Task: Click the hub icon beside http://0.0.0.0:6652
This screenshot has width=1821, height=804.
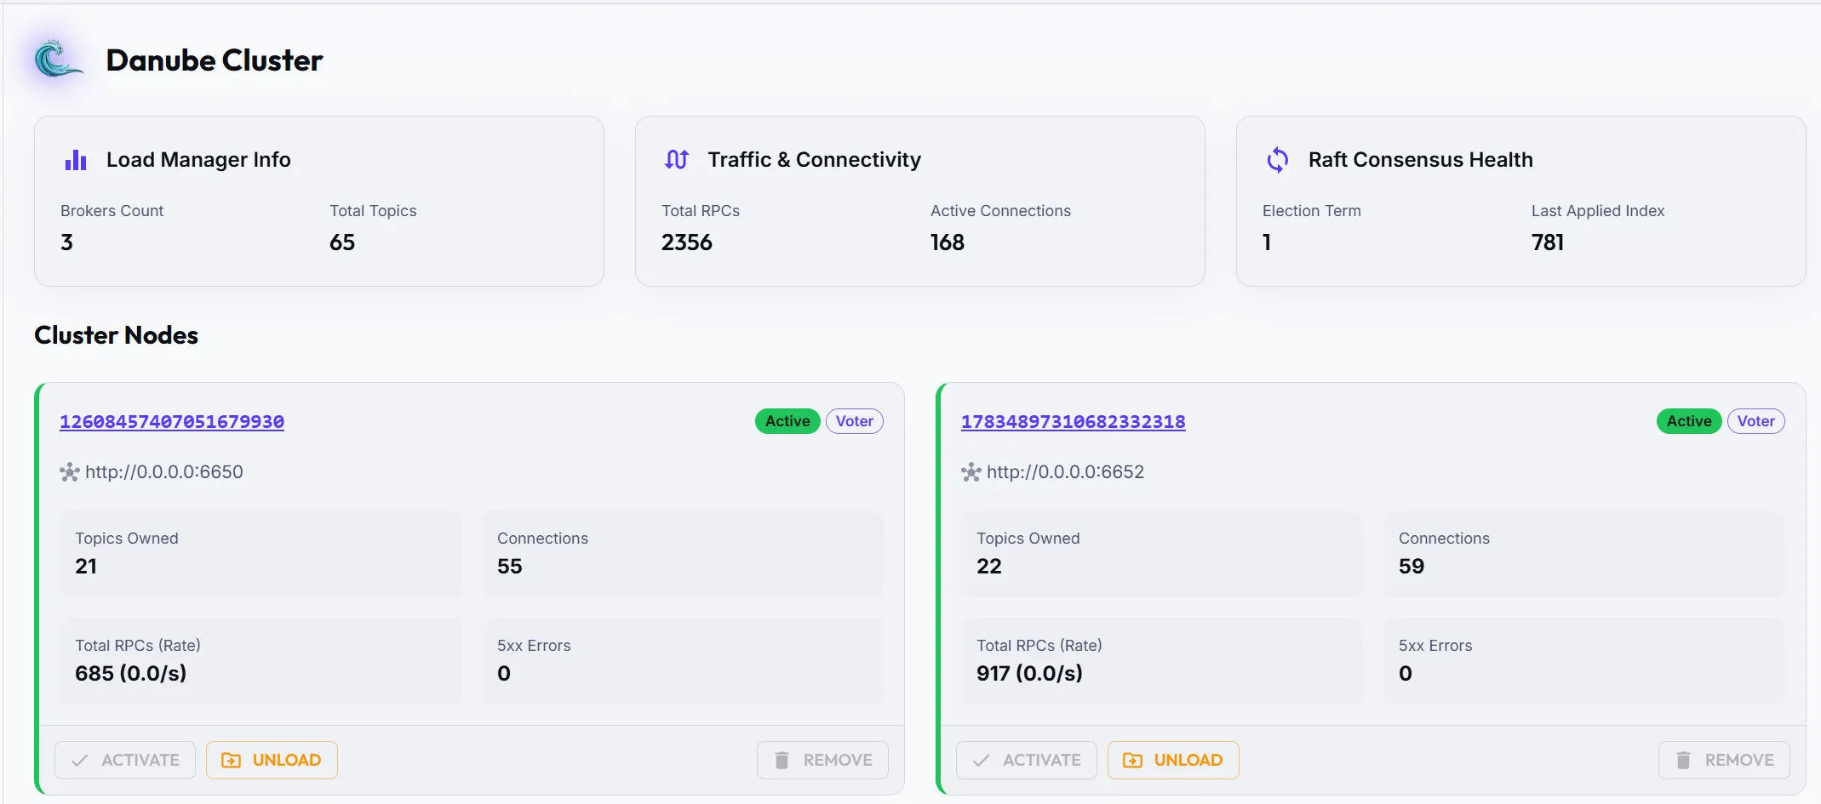Action: [x=971, y=472]
